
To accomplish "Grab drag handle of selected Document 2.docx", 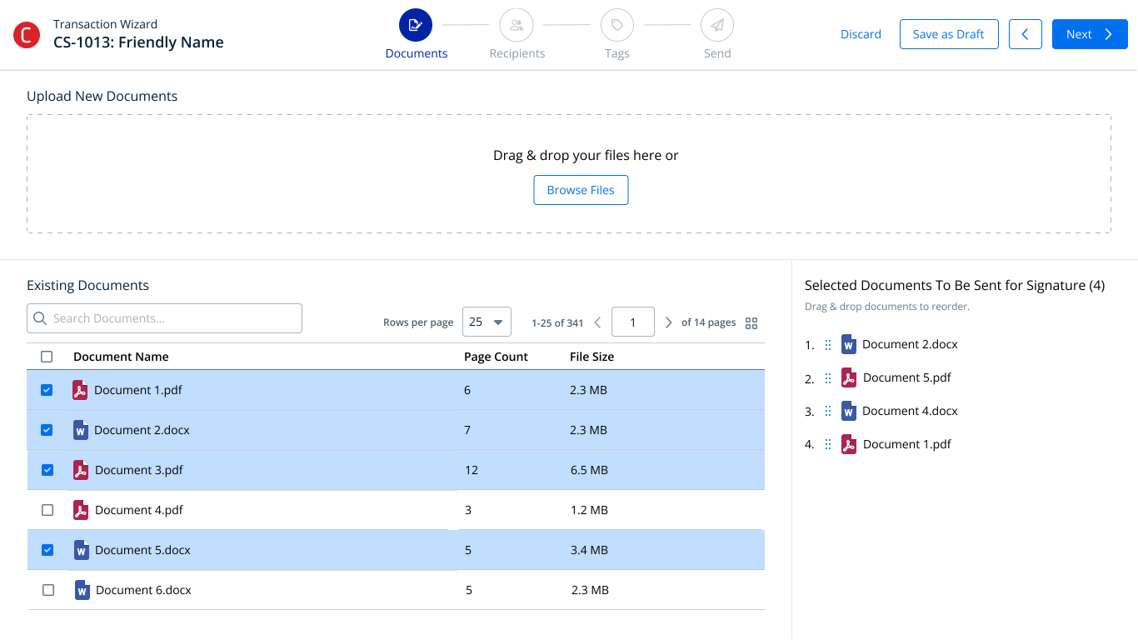I will click(x=827, y=345).
